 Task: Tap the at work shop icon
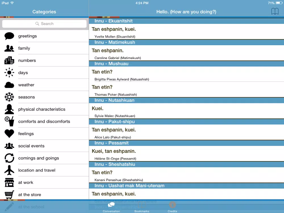[x=9, y=182]
